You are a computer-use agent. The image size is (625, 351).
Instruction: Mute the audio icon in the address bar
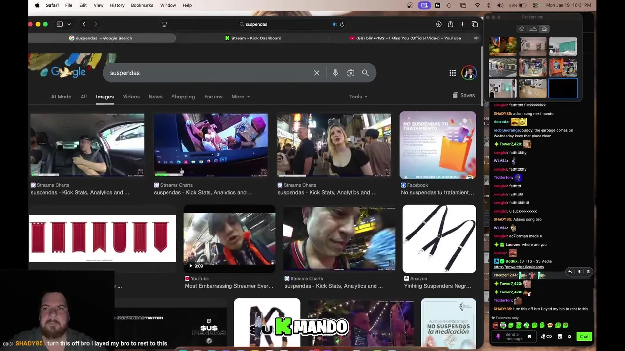(334, 24)
